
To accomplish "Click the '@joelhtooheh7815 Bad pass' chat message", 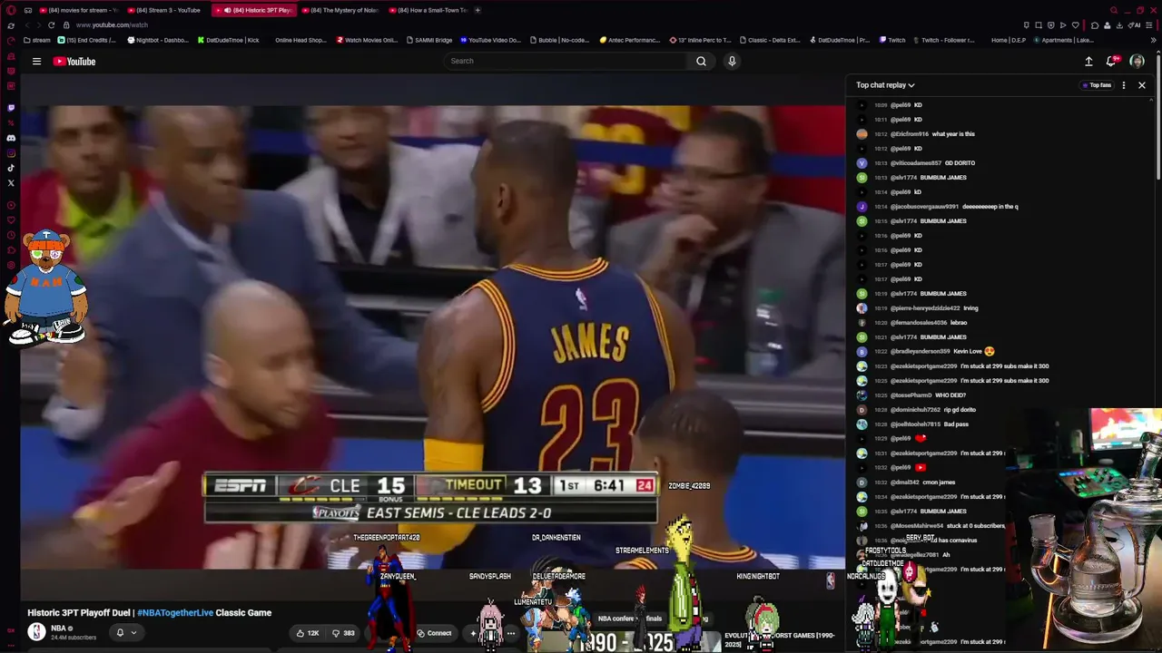I will [915, 424].
